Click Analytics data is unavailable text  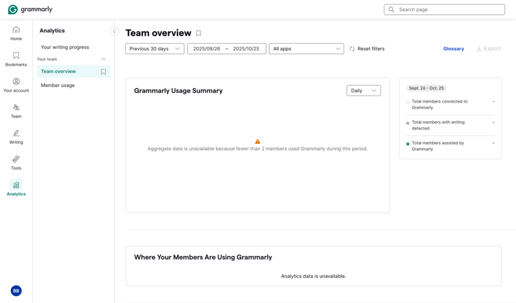point(313,277)
